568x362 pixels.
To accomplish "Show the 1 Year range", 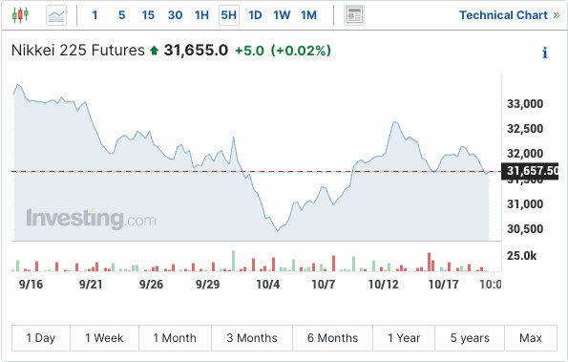I will click(404, 338).
